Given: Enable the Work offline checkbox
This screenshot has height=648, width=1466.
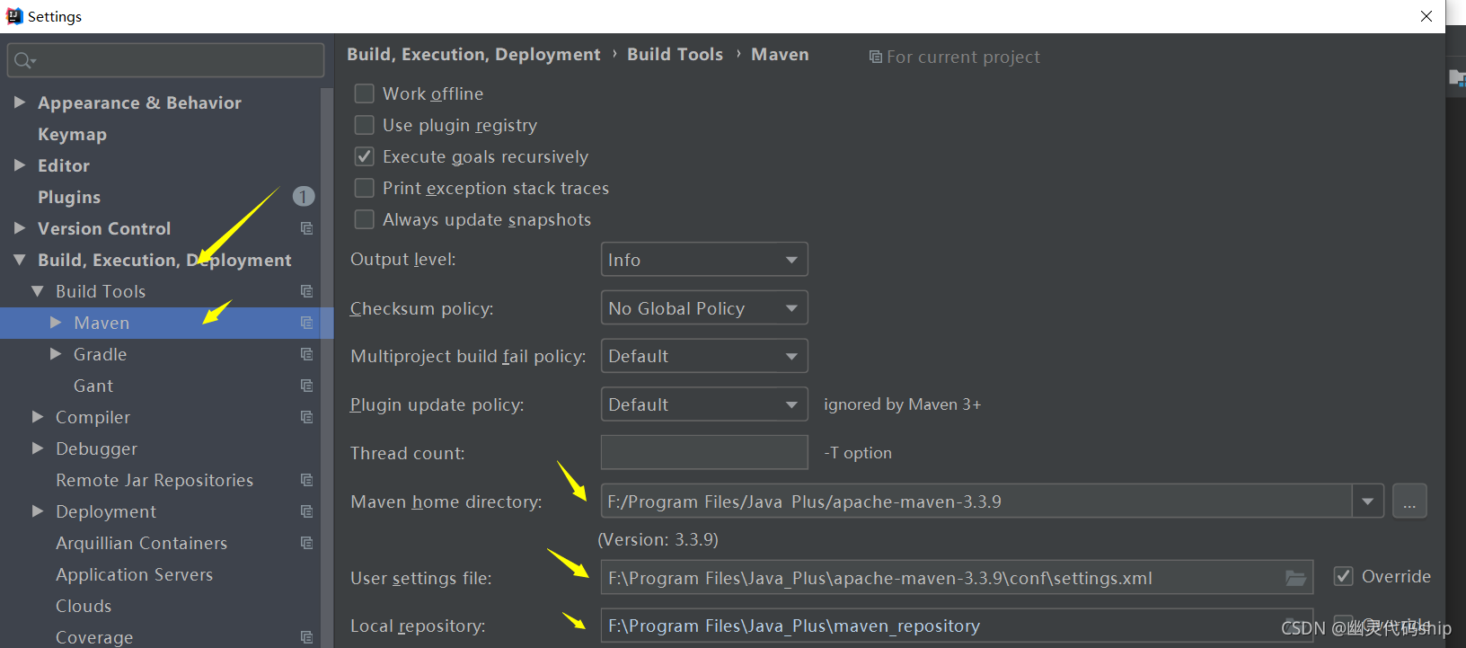Looking at the screenshot, I should point(364,93).
